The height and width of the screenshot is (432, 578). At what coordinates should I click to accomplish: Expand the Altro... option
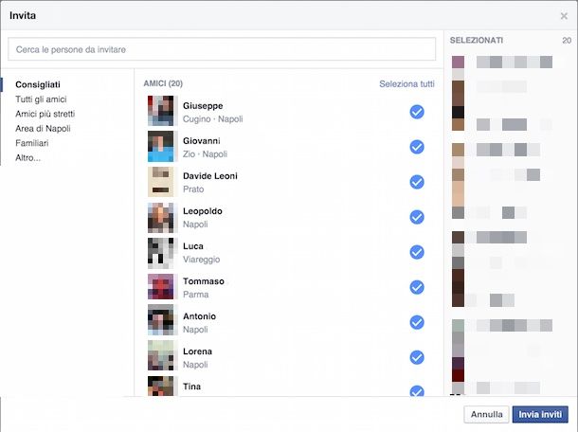pyautogui.click(x=27, y=158)
